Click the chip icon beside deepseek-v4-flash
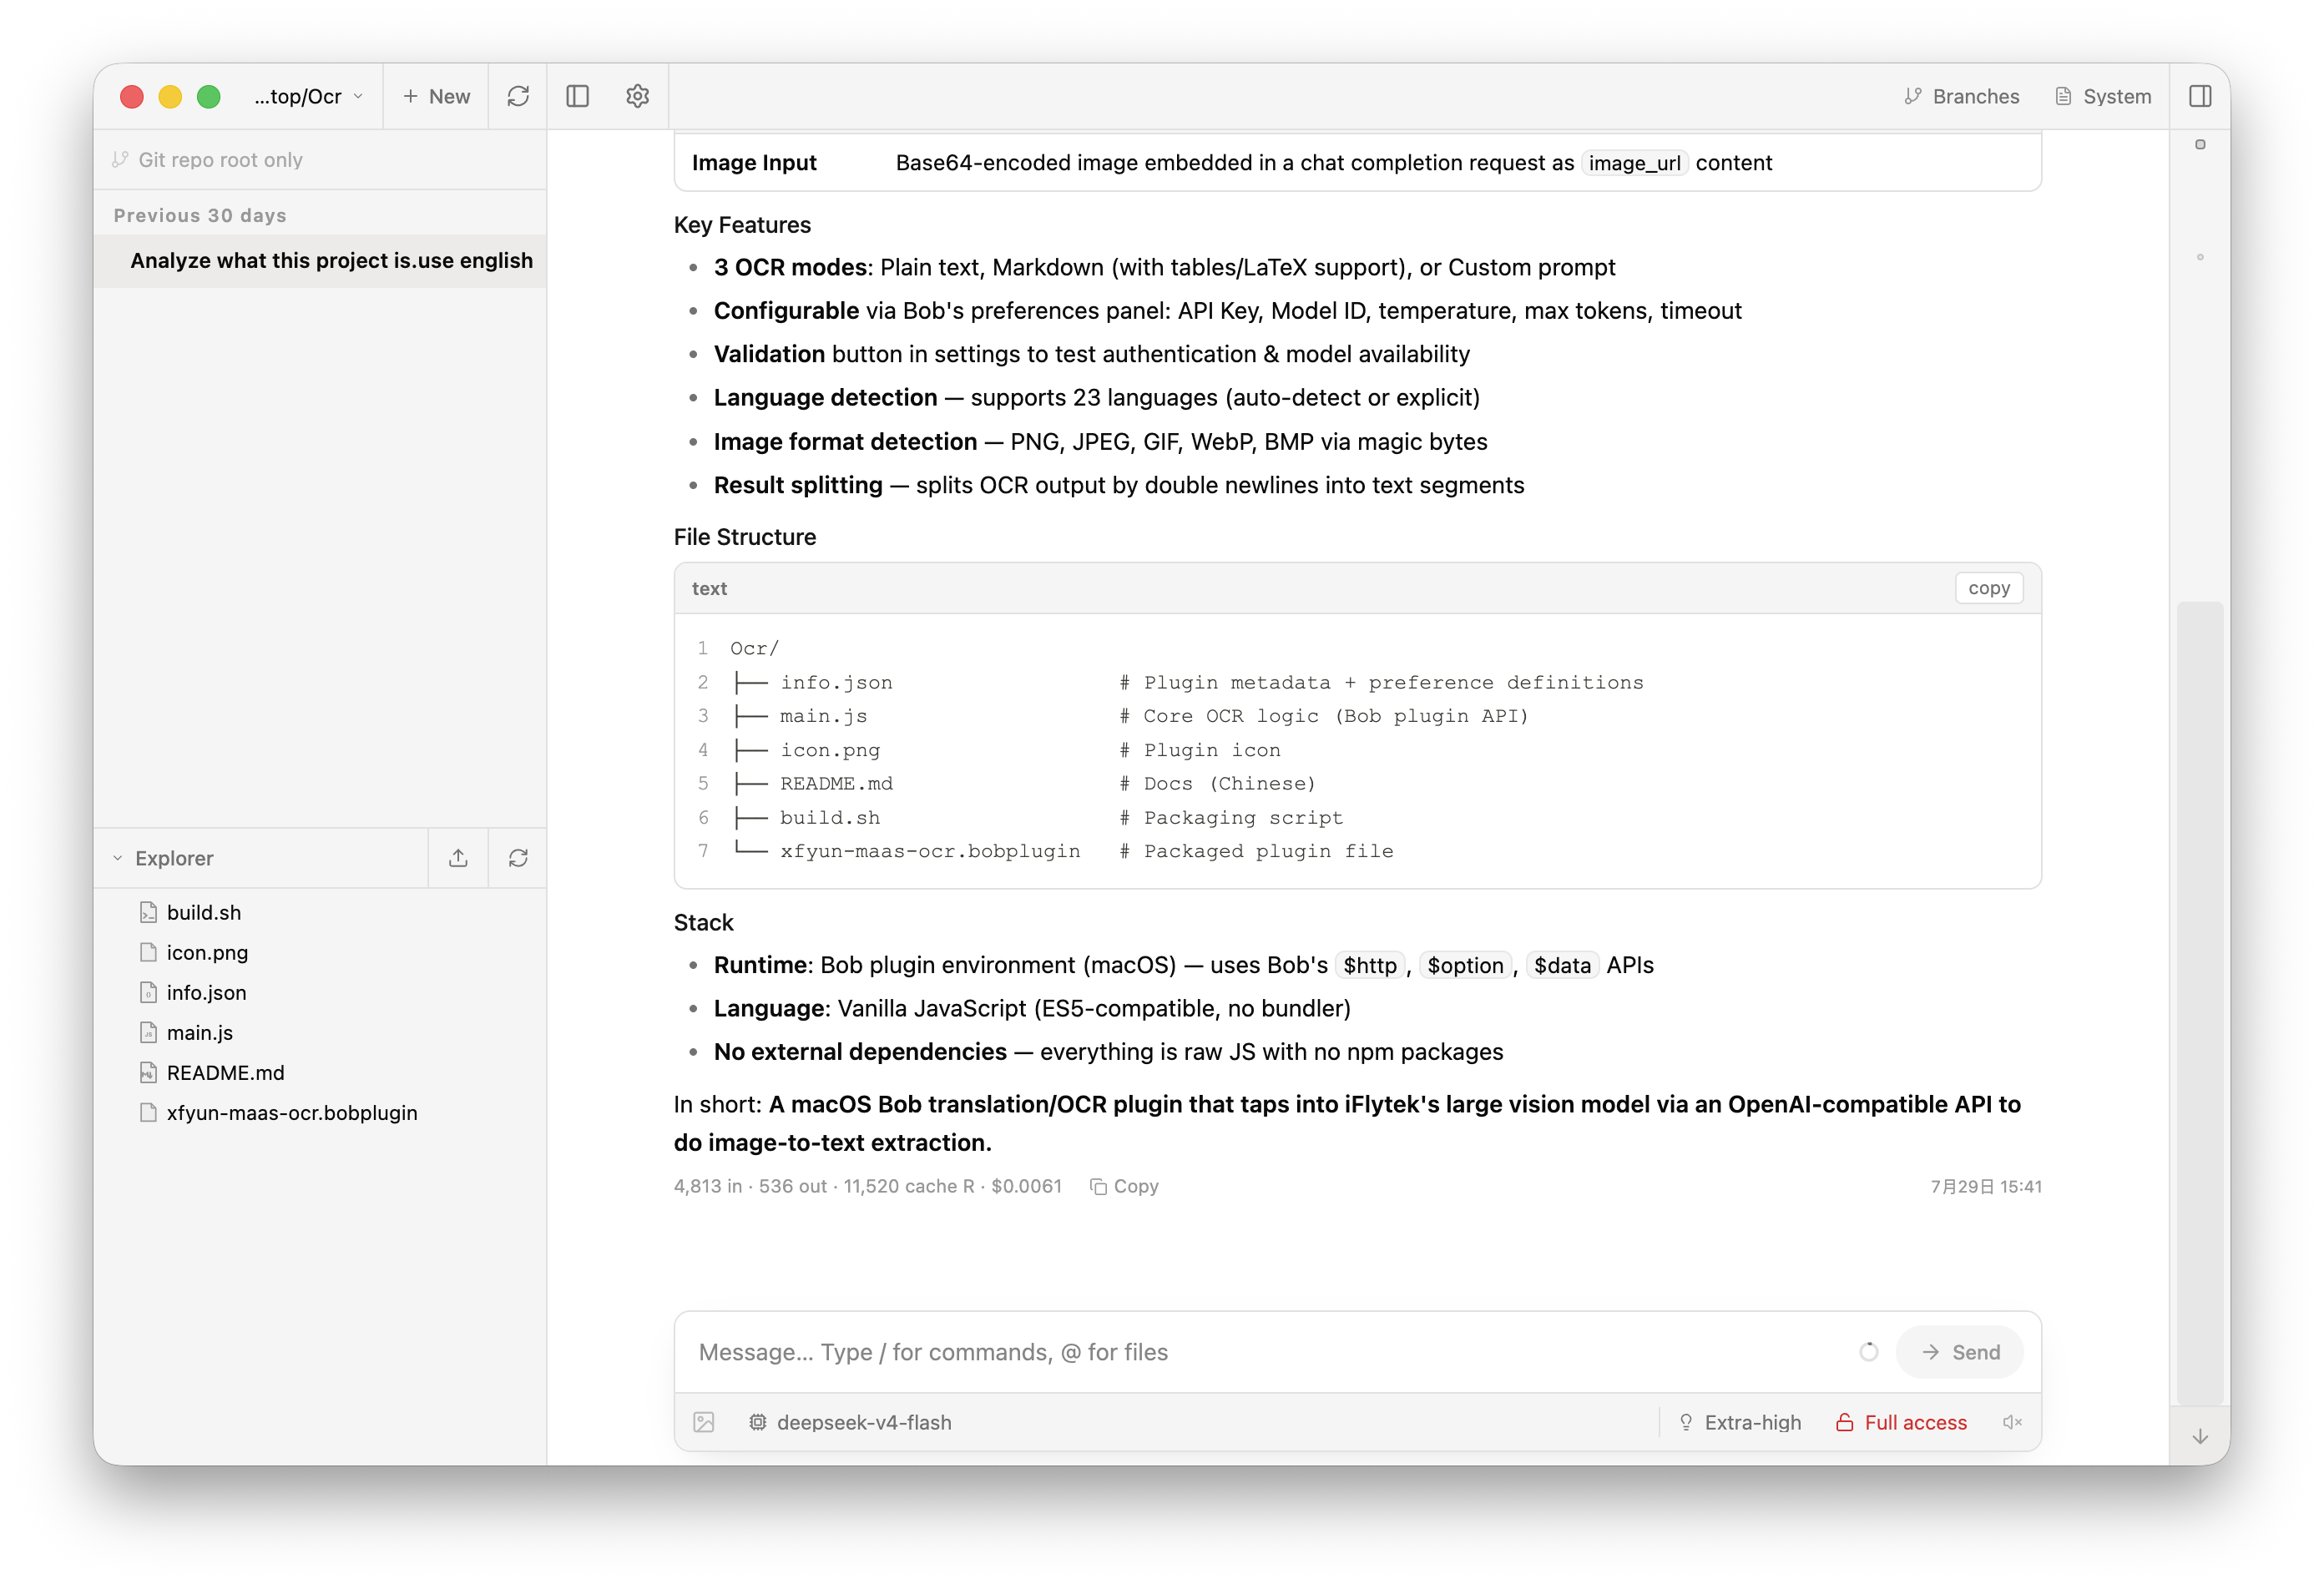The image size is (2324, 1589). coord(758,1422)
